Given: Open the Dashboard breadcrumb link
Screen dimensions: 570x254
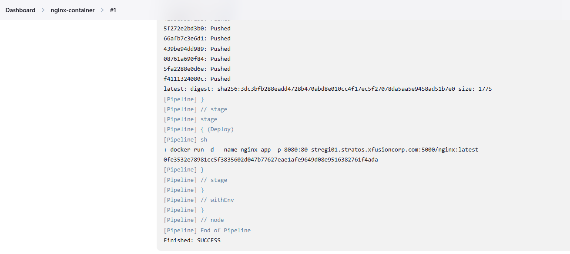Looking at the screenshot, I should [x=20, y=10].
